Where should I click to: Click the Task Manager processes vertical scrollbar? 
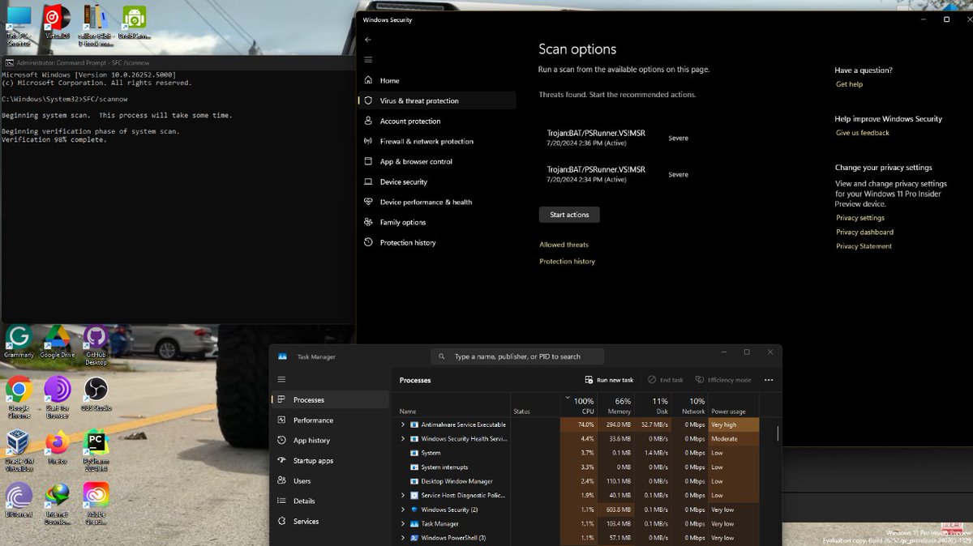778,433
